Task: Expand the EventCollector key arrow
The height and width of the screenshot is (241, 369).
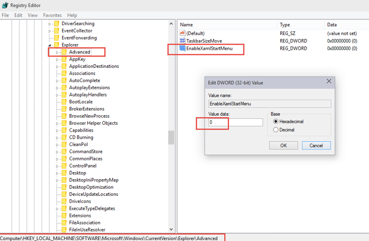Action: tap(50, 31)
